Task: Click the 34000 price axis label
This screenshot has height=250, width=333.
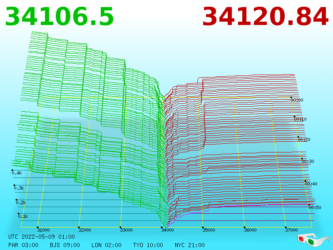Action: click(167, 230)
